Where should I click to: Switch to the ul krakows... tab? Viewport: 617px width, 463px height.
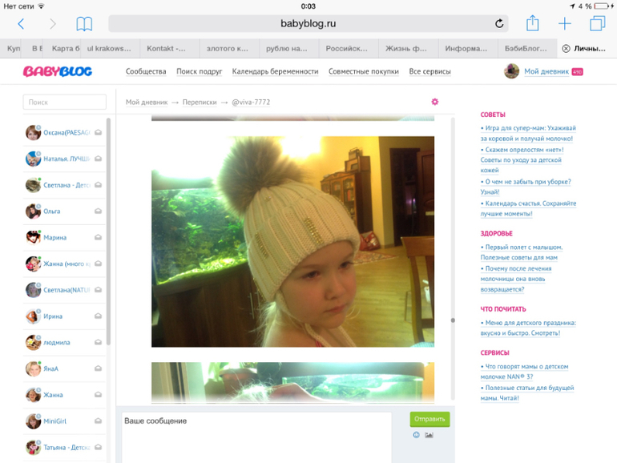tap(109, 48)
